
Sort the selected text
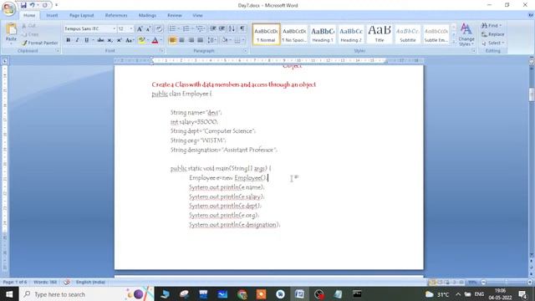click(232, 29)
